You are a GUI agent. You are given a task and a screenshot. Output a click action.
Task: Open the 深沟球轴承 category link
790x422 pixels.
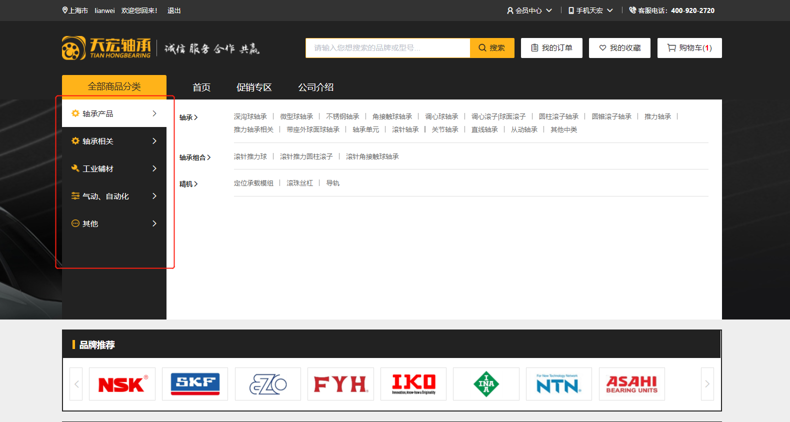point(250,116)
